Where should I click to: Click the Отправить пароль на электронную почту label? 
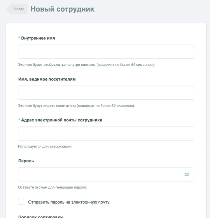(69, 202)
